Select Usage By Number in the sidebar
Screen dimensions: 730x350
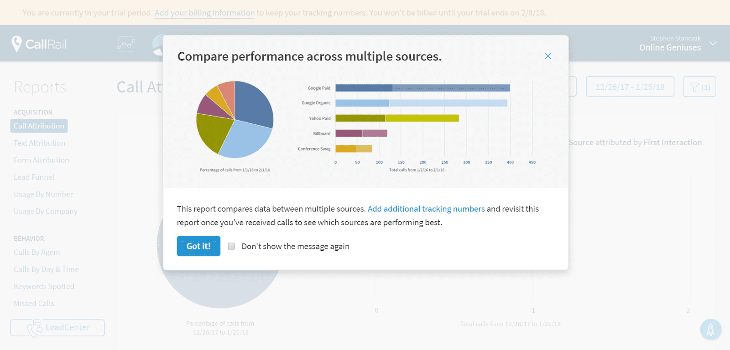(x=43, y=194)
